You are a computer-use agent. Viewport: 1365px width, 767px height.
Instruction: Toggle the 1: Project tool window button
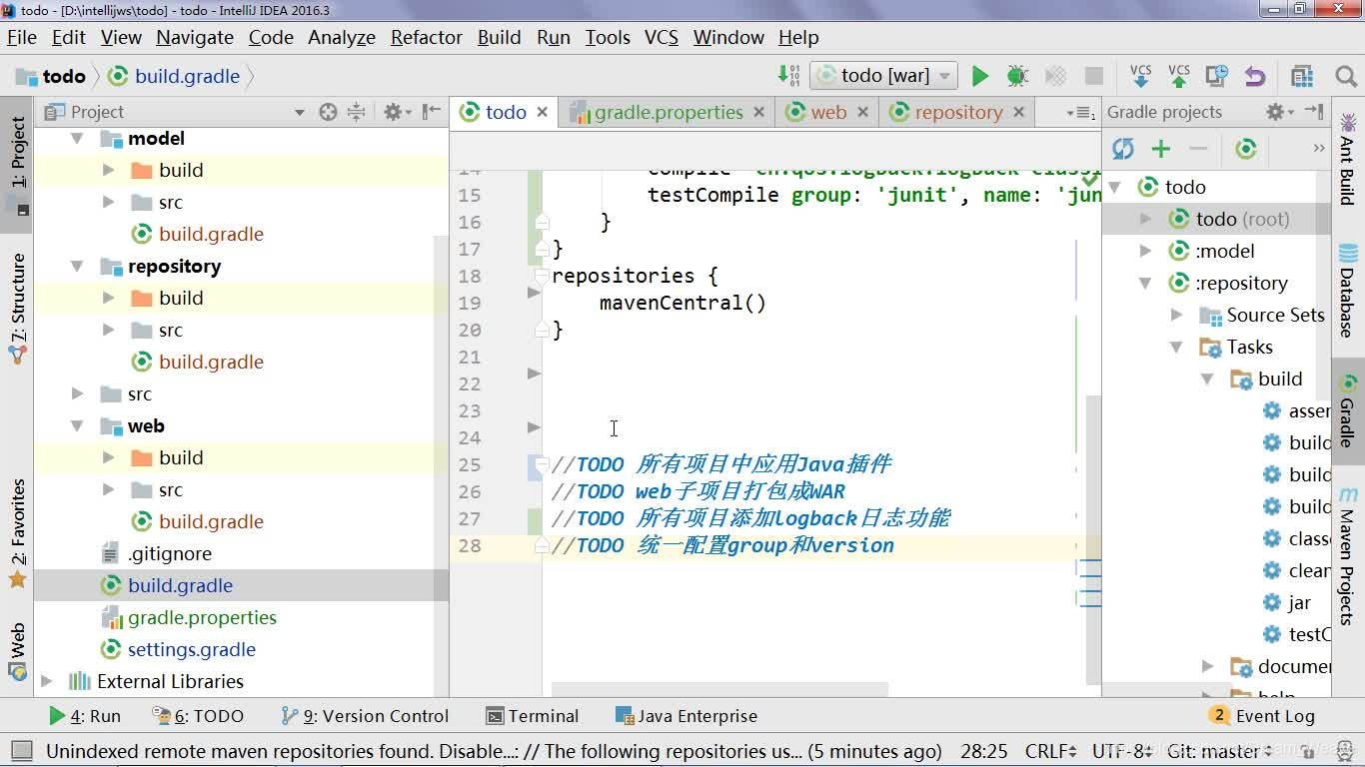click(17, 164)
